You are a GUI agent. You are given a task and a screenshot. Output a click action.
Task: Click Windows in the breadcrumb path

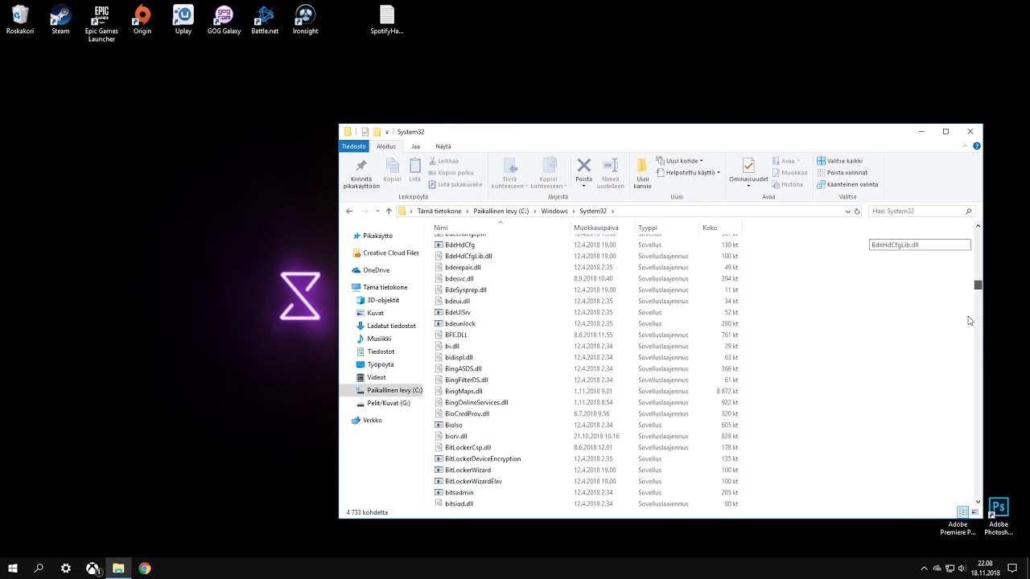coord(554,211)
